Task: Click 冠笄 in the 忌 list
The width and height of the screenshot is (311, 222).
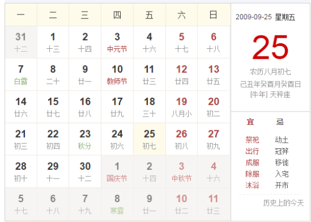Action: point(281,151)
